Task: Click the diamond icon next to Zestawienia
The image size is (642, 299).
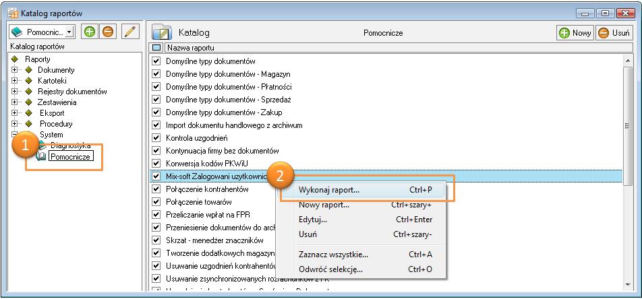Action: click(x=28, y=102)
